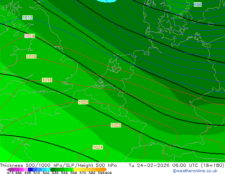Screen dimensions: 225x174
Task: Click the 1016 isobar label
Action: pos(32,56)
